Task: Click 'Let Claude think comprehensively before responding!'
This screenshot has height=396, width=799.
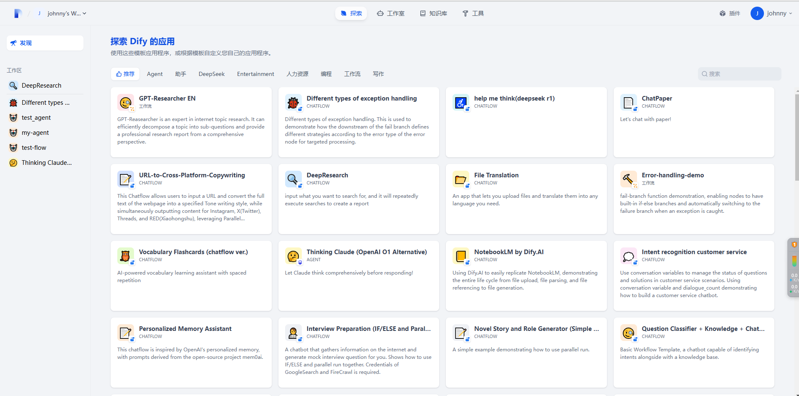Action: pos(349,273)
